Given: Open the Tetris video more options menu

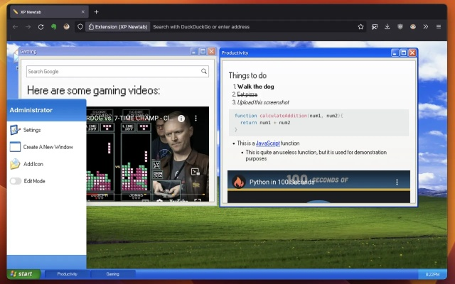Looking at the screenshot, I should (x=196, y=119).
